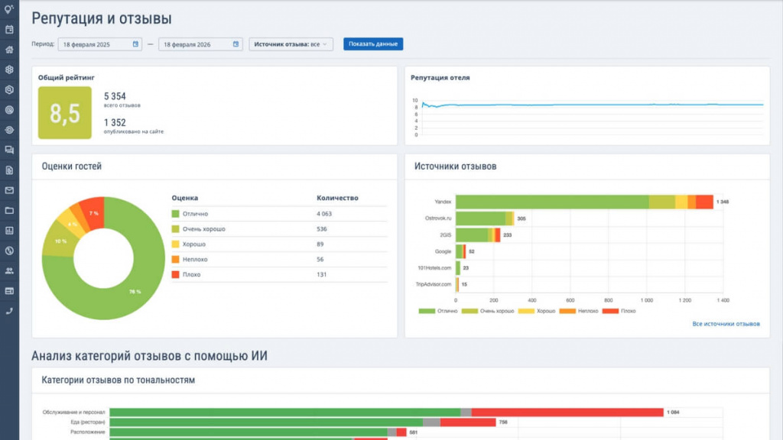Open the envelope mail icon in sidebar

click(9, 190)
